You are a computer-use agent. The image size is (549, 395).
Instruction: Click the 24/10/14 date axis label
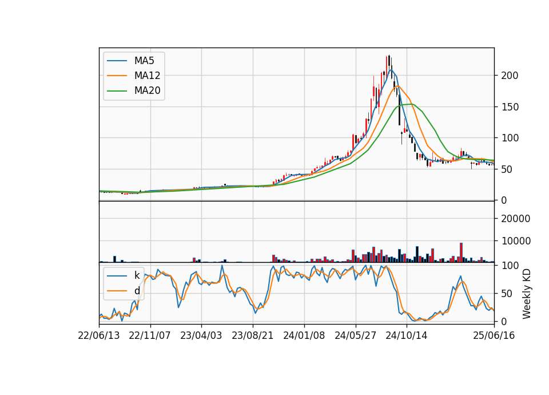407,335
